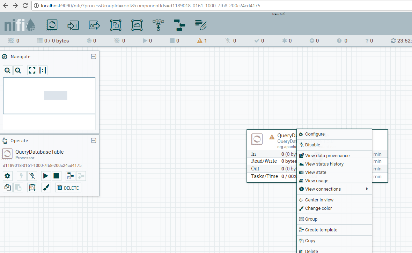The height and width of the screenshot is (253, 412).
Task: Click the active threads count in status bar
Action: click(13, 41)
